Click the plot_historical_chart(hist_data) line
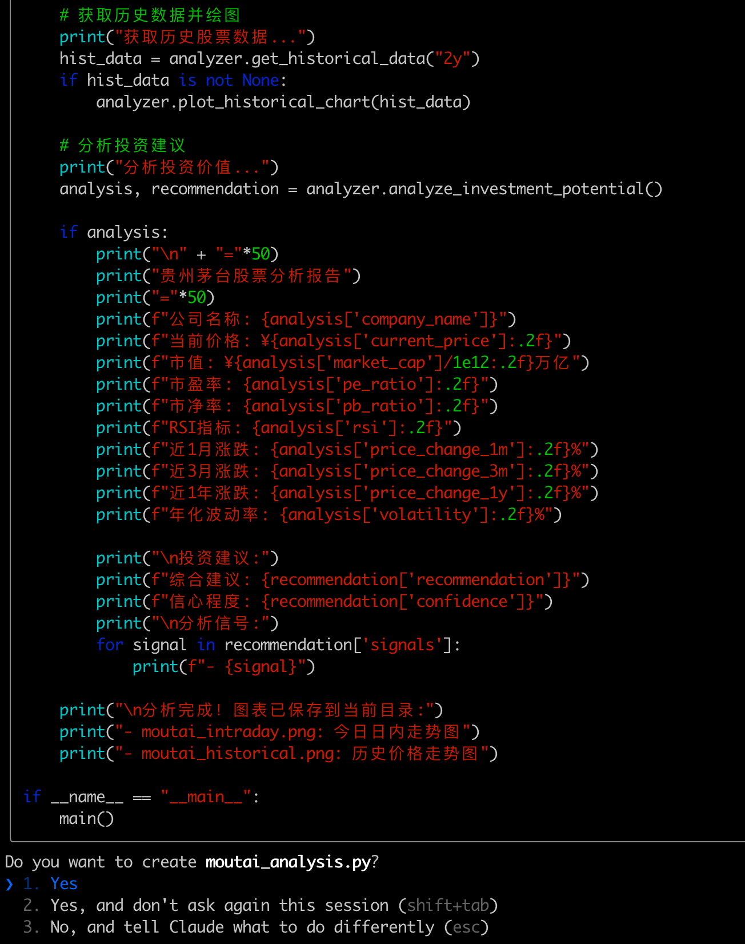This screenshot has width=745, height=944. (283, 102)
